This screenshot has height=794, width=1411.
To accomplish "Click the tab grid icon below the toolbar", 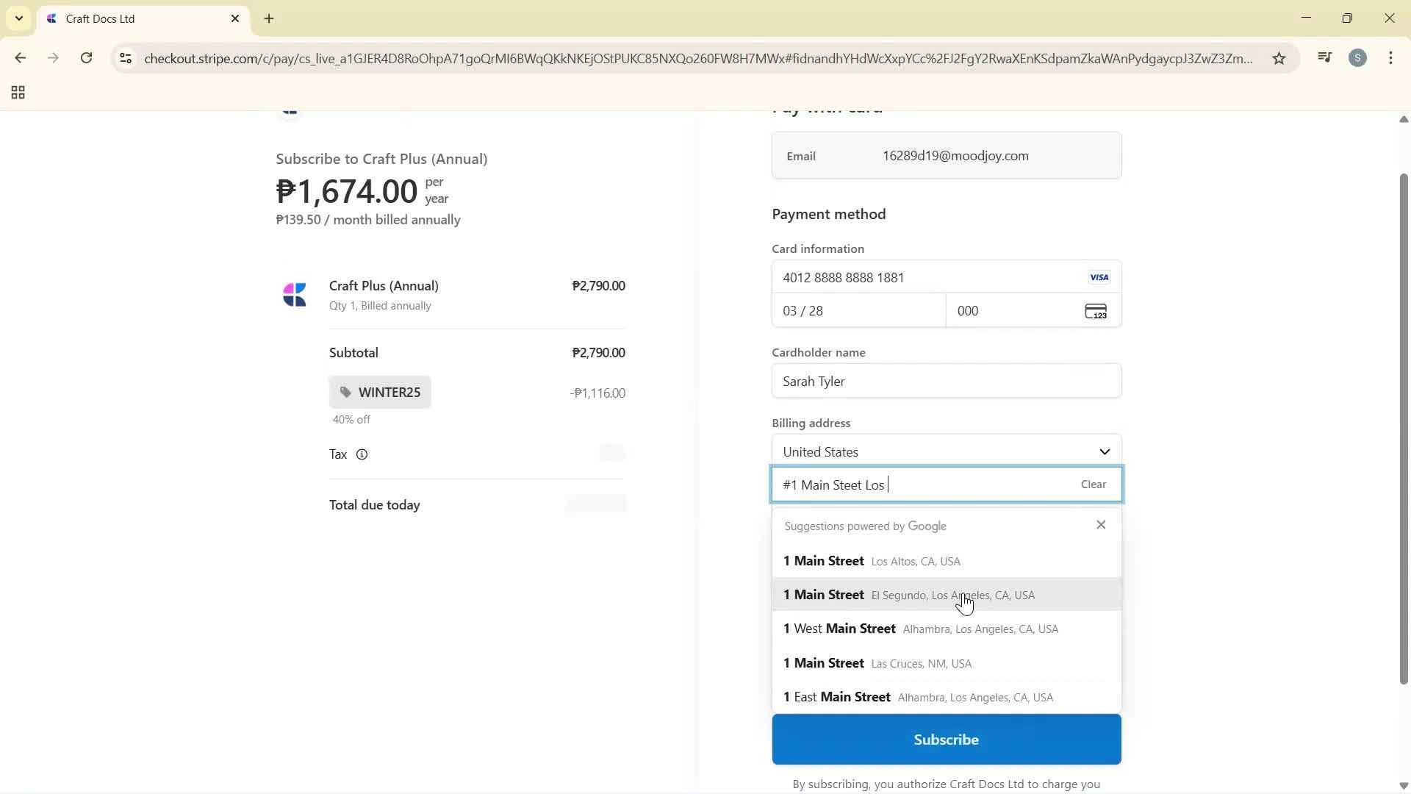I will tap(18, 93).
